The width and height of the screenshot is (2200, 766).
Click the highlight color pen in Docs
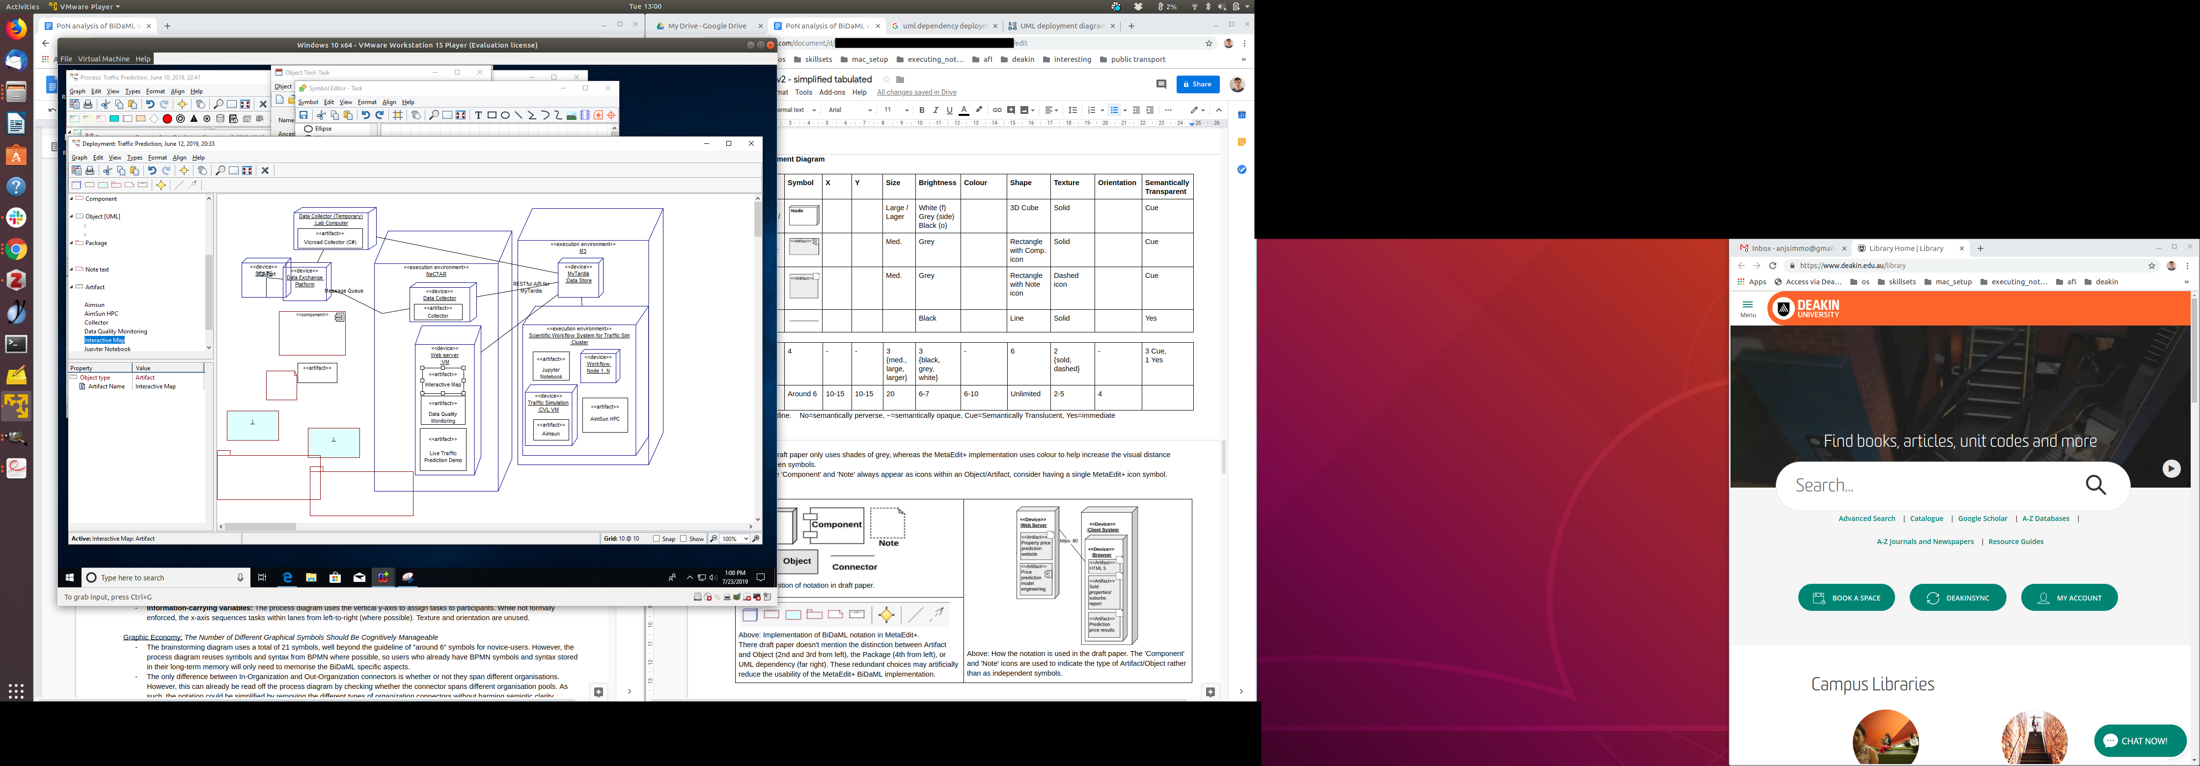click(x=979, y=110)
